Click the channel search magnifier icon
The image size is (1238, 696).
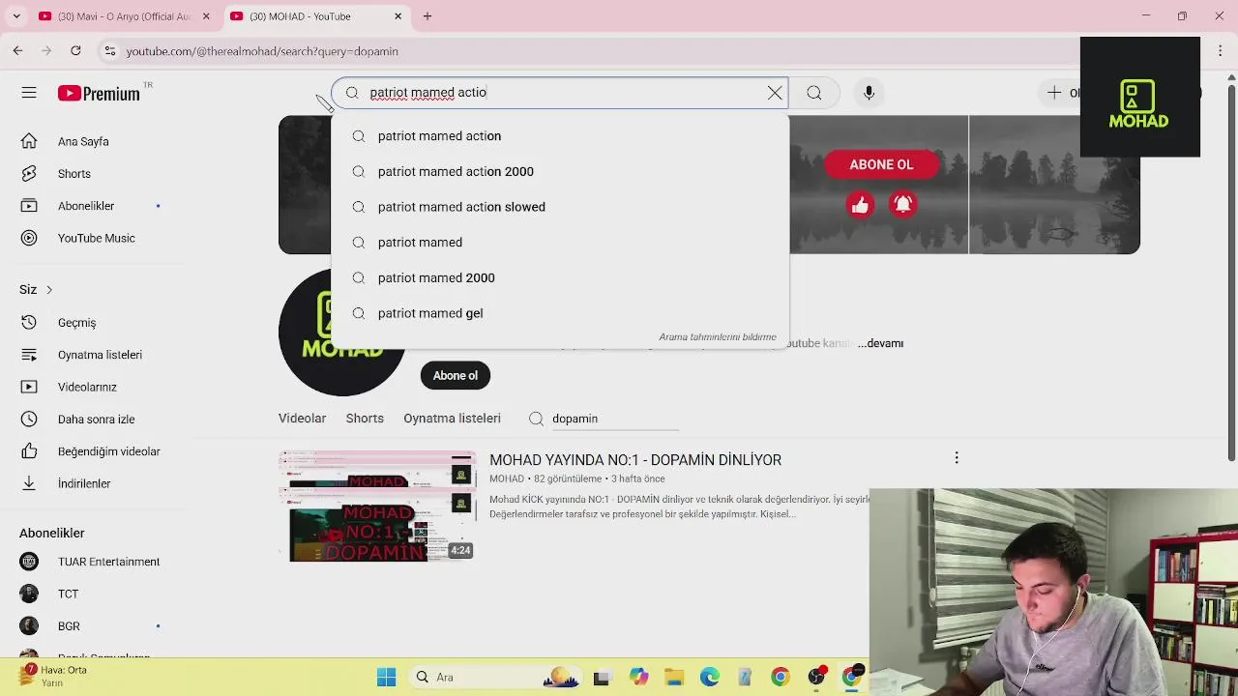pyautogui.click(x=537, y=419)
